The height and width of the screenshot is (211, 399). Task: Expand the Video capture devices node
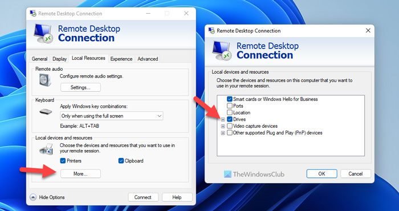tap(223, 126)
